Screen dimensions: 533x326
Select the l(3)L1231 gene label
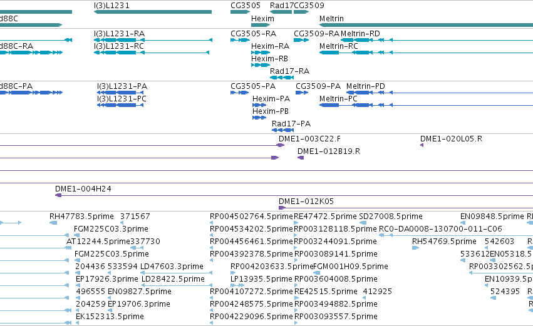[111, 6]
